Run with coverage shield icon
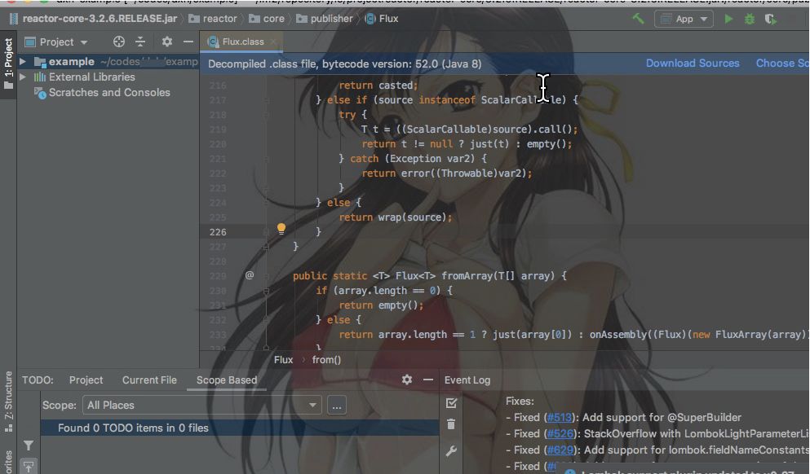The image size is (810, 474). 771,19
